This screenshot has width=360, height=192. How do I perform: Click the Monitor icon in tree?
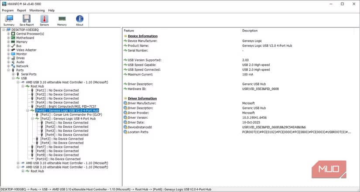[x=13, y=54]
